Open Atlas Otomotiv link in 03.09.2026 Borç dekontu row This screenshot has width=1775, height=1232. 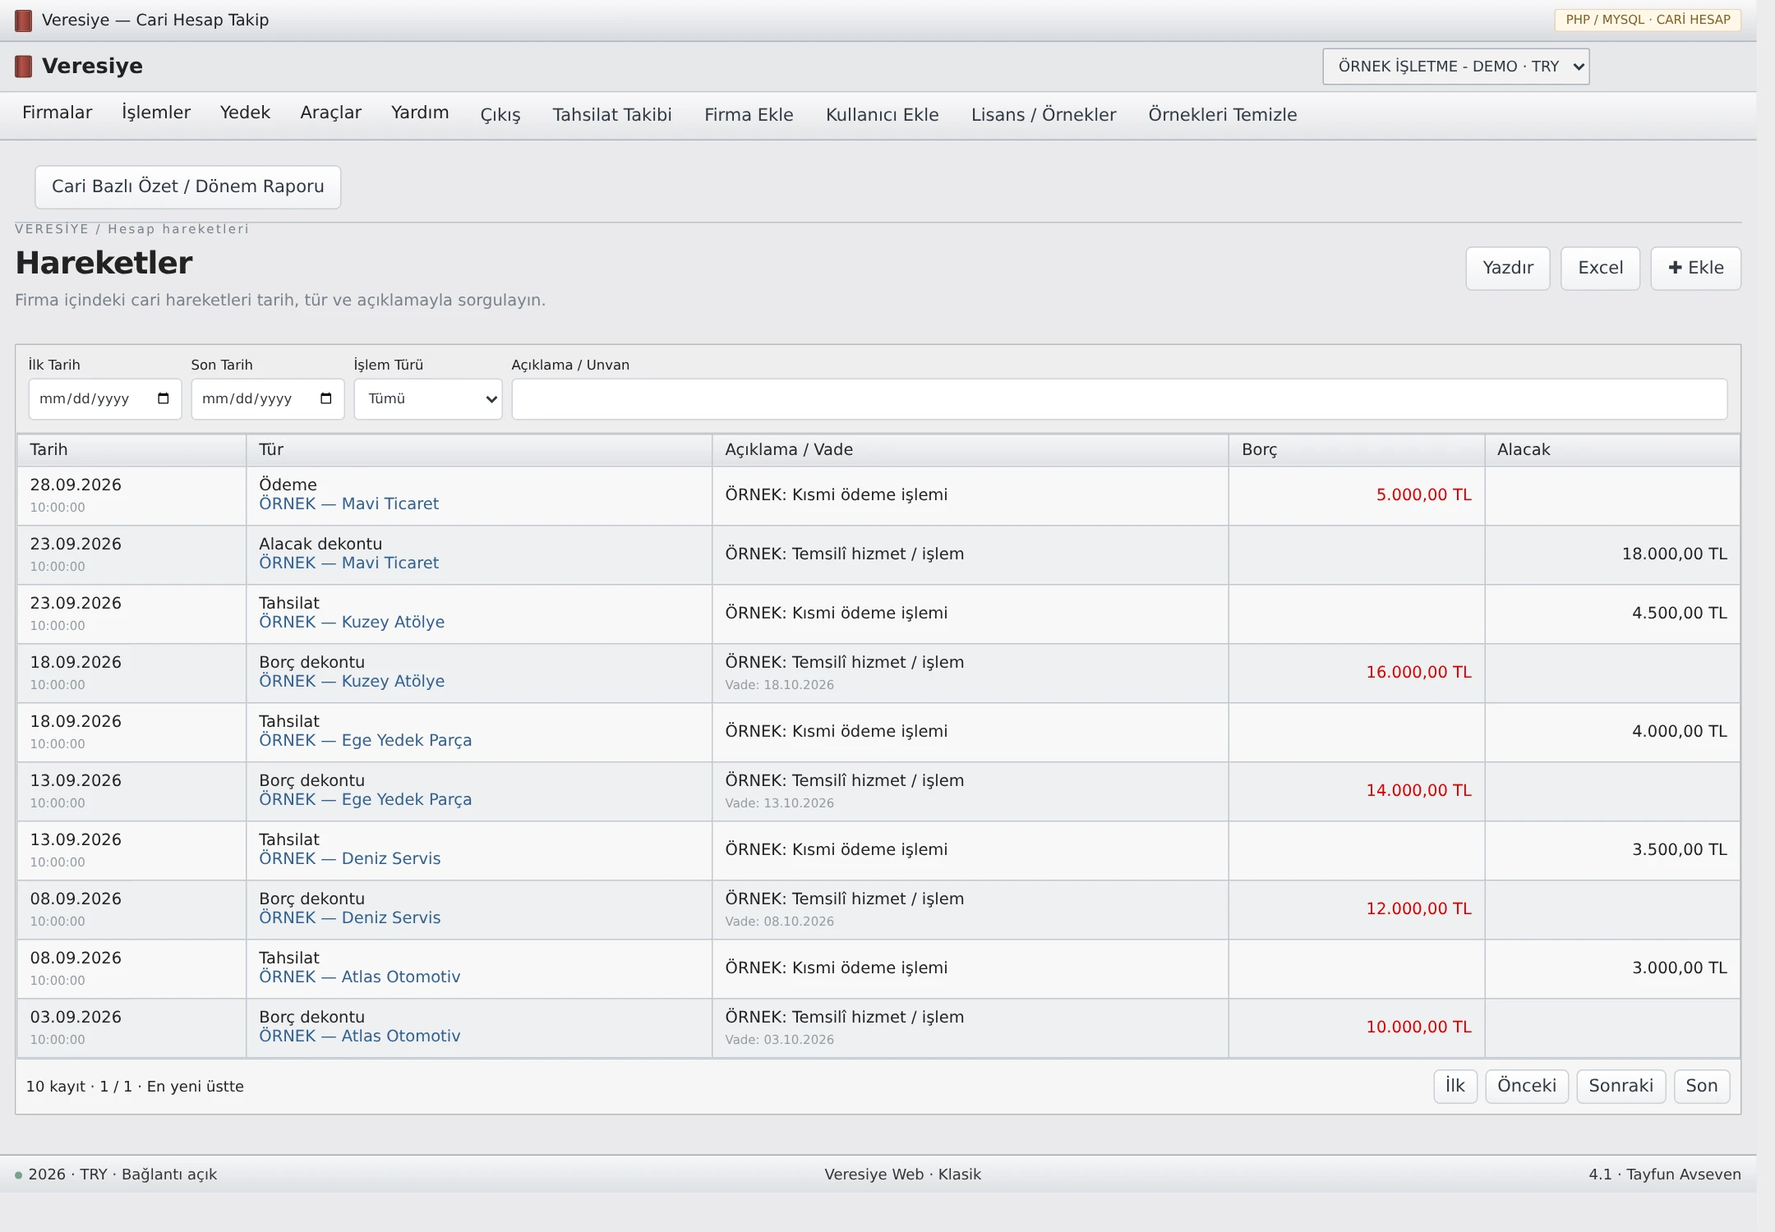360,1037
